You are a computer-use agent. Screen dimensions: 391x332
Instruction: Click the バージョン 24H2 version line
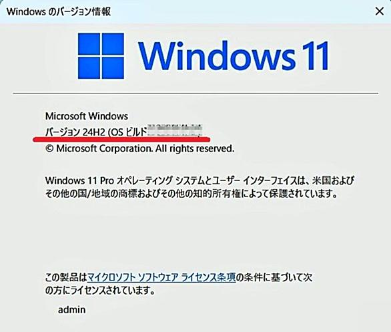click(123, 132)
